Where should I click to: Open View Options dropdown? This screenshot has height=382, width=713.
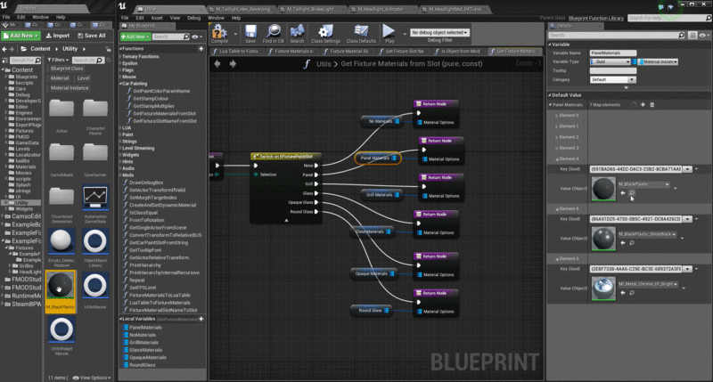coord(93,378)
